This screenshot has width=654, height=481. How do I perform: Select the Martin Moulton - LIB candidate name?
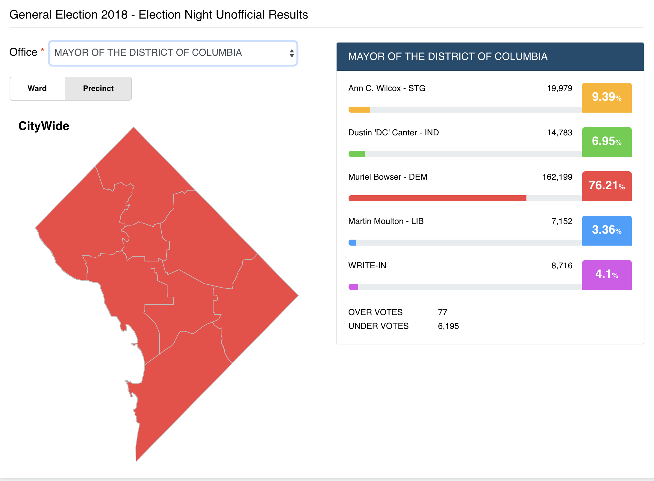pos(386,221)
